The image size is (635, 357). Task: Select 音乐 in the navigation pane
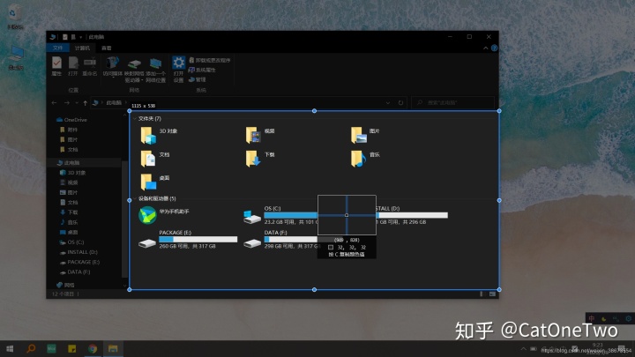(69, 222)
